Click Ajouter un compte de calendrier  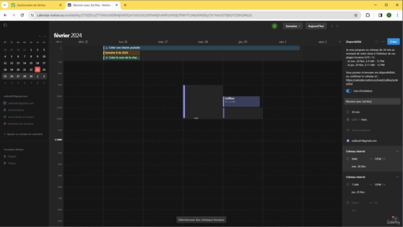[x=23, y=134]
